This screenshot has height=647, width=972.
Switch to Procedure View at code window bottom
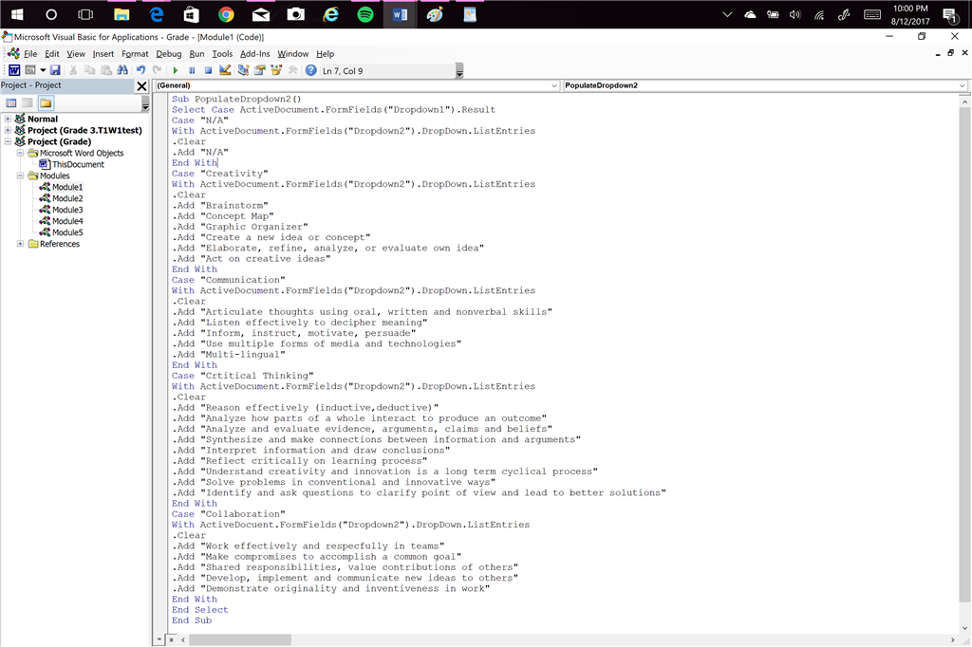point(159,639)
